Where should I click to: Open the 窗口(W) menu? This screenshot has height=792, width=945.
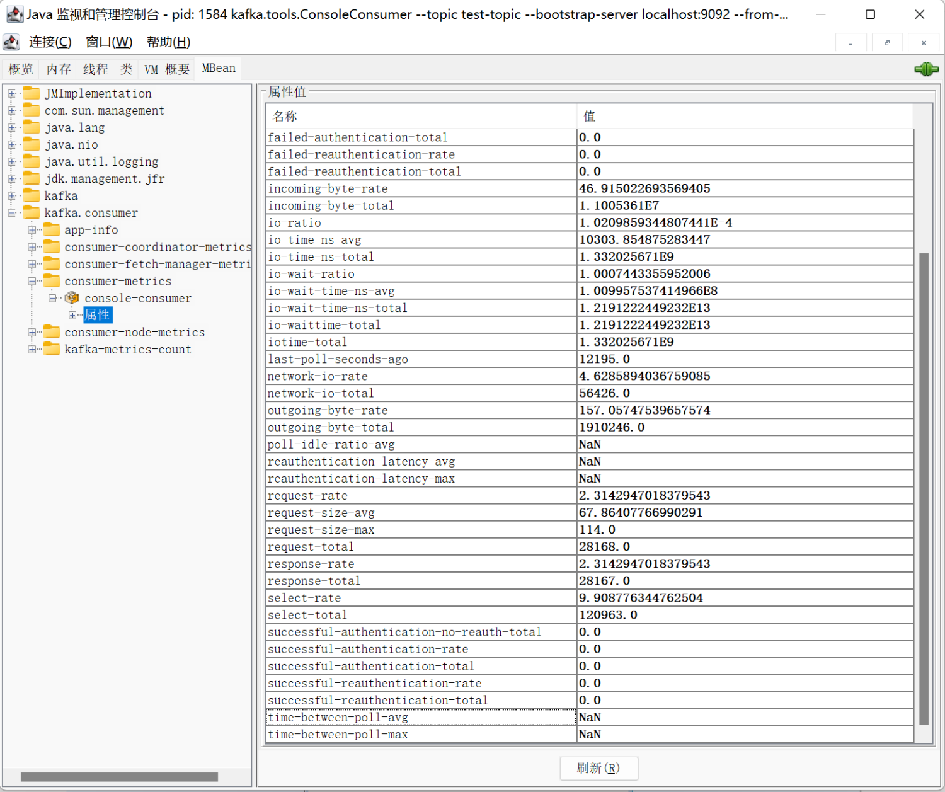pyautogui.click(x=109, y=42)
